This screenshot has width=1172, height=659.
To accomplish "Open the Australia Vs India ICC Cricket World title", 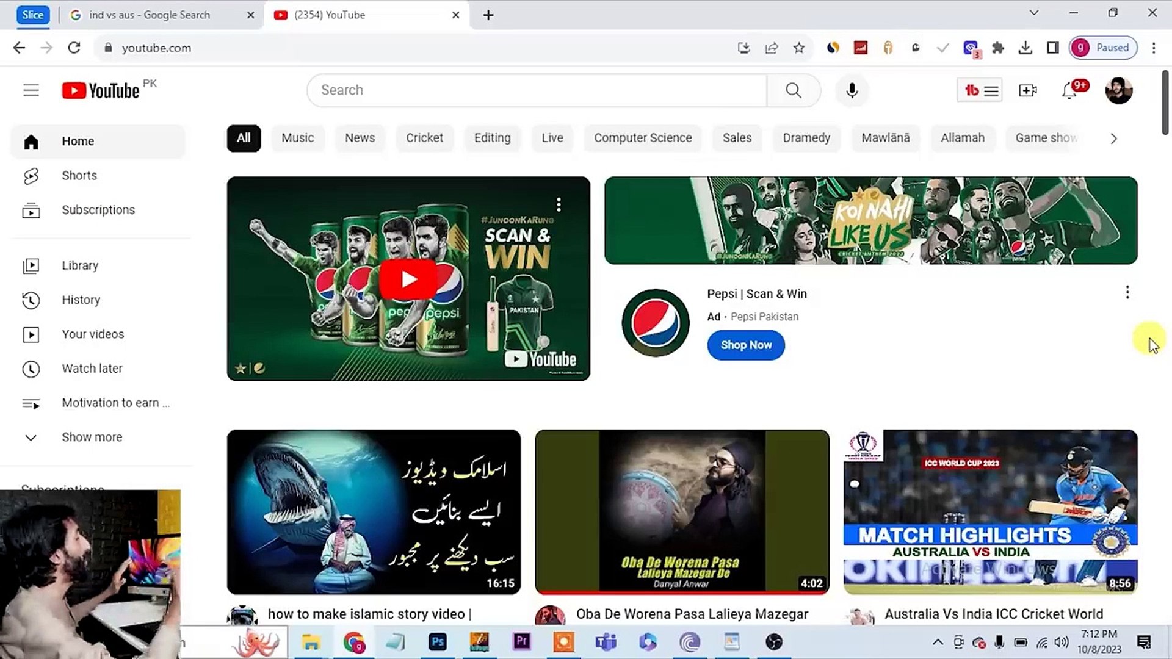I will (x=994, y=614).
